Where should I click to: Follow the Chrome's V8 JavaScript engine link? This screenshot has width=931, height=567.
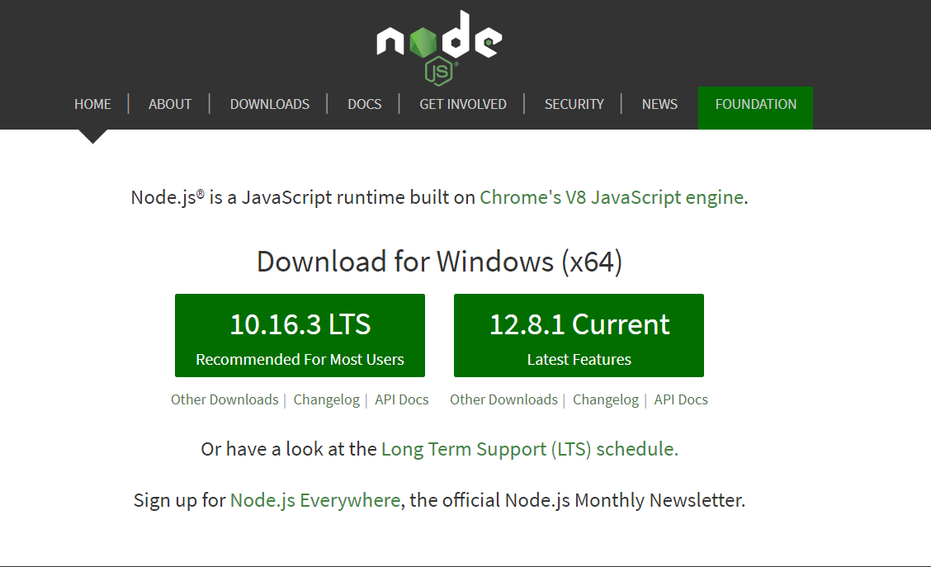612,197
